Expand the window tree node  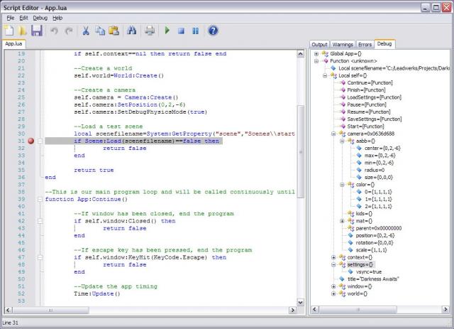[333, 286]
